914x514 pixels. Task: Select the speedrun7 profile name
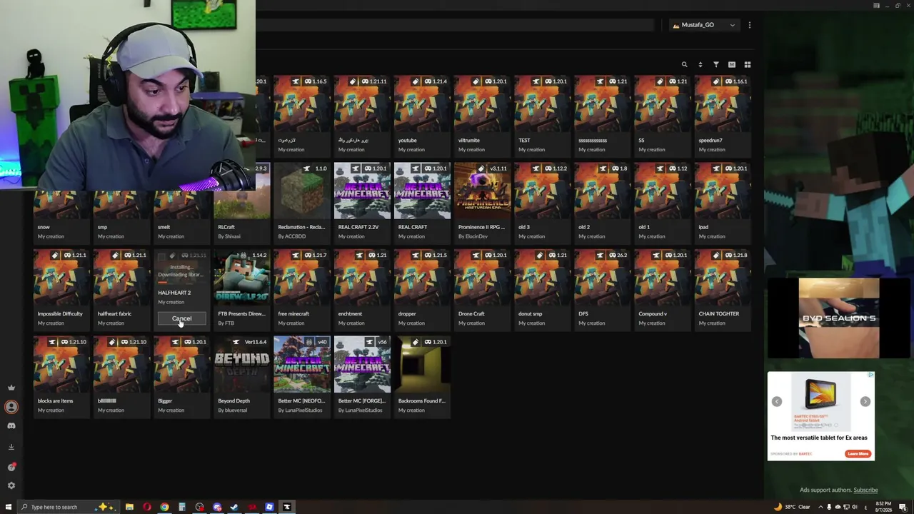711,141
